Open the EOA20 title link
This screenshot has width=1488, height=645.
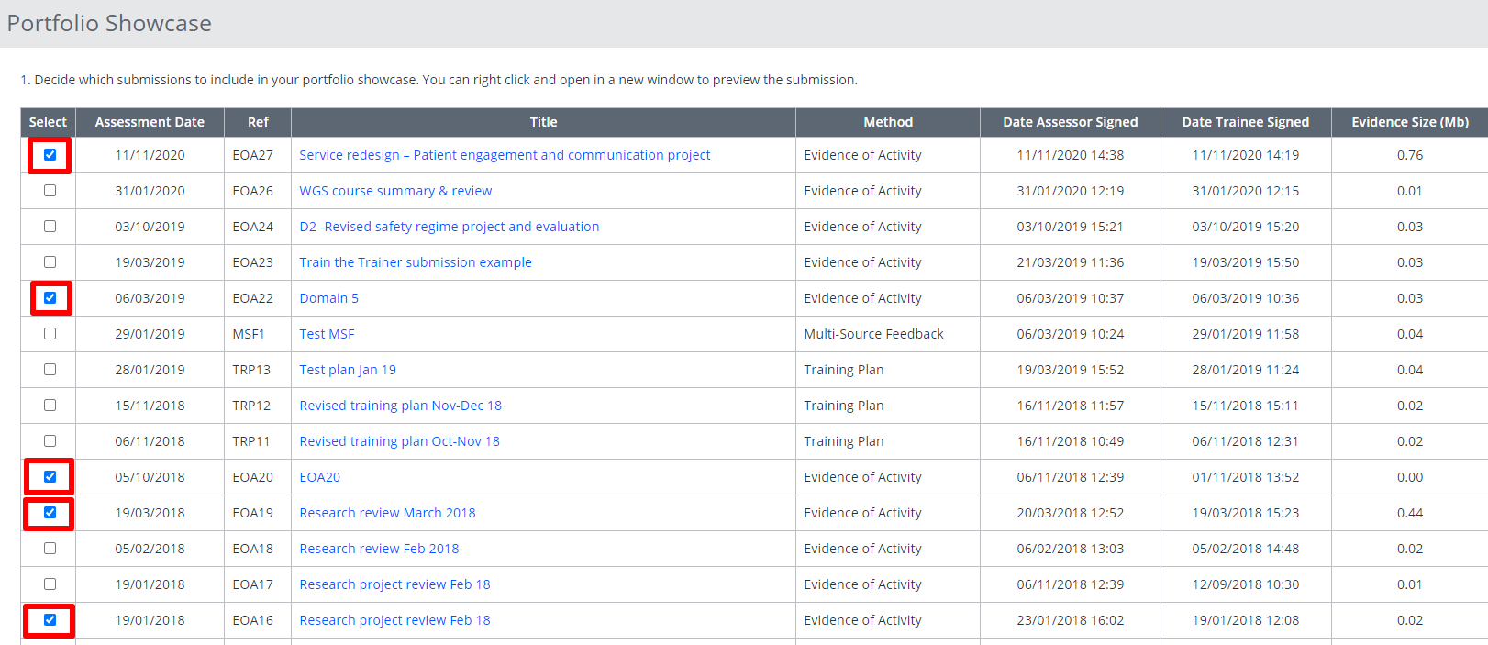[x=320, y=477]
